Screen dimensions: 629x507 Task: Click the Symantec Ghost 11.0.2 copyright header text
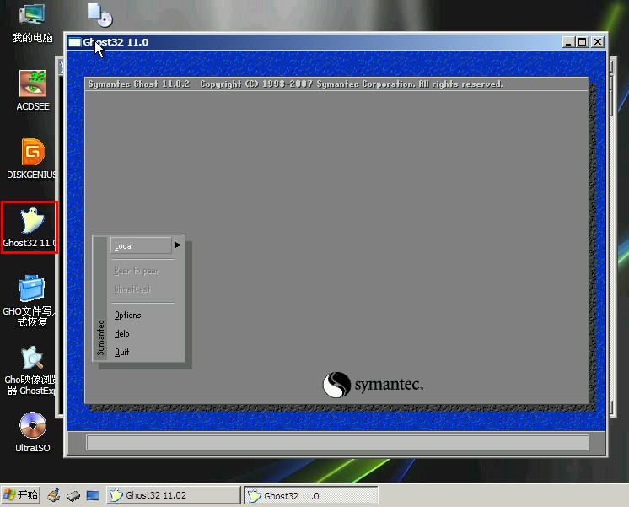coord(296,84)
